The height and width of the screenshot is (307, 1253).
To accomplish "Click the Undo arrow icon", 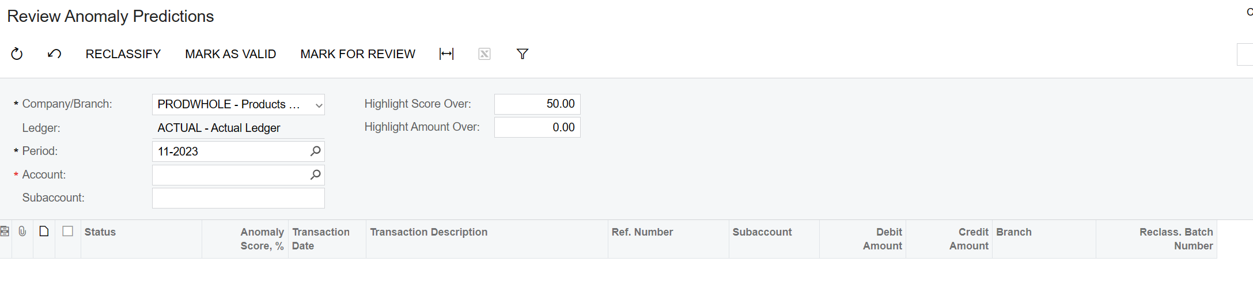I will pos(54,54).
